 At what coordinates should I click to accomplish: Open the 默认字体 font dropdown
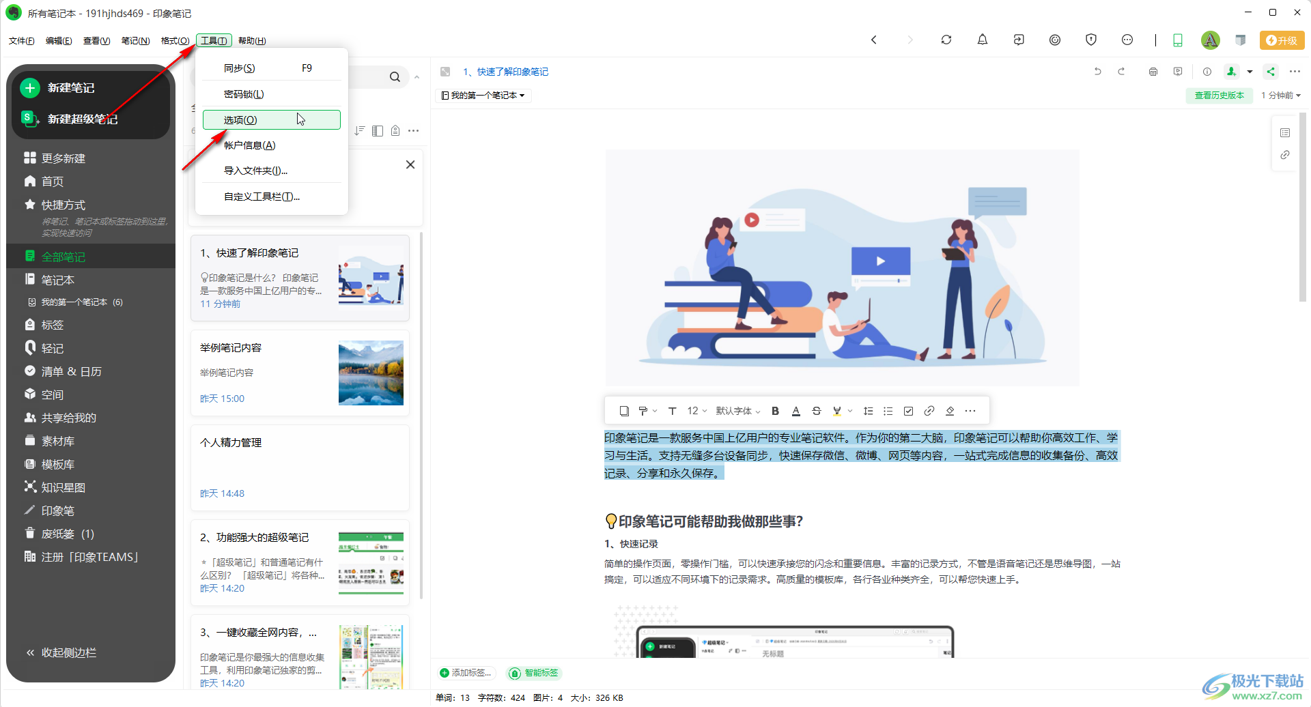(738, 411)
